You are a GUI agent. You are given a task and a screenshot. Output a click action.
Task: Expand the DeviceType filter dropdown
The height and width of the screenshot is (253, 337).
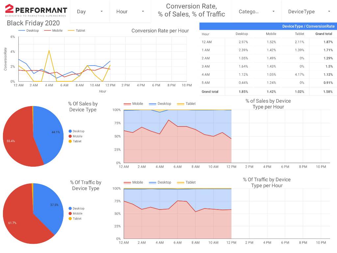309,12
